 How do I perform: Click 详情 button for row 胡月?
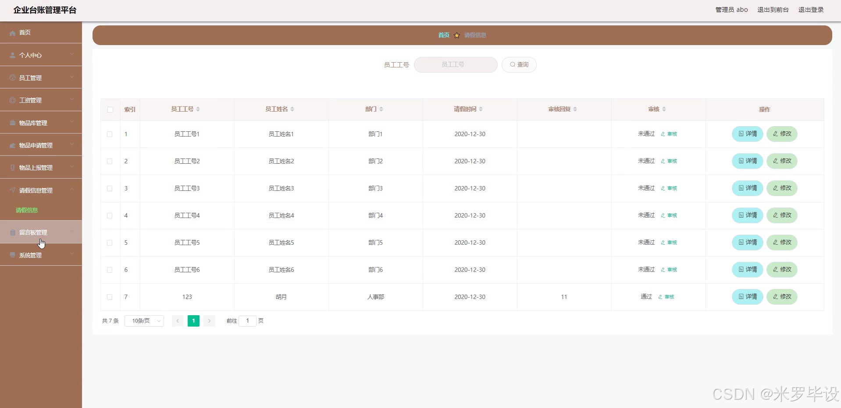click(748, 297)
